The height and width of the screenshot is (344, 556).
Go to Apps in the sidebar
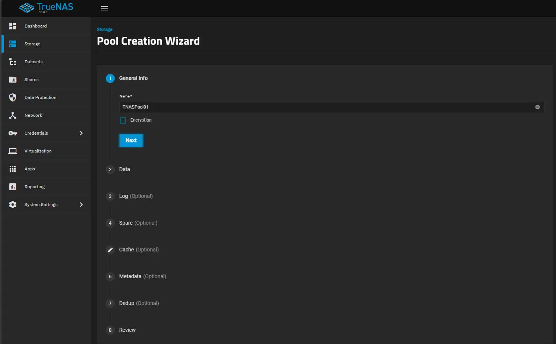click(x=46, y=169)
